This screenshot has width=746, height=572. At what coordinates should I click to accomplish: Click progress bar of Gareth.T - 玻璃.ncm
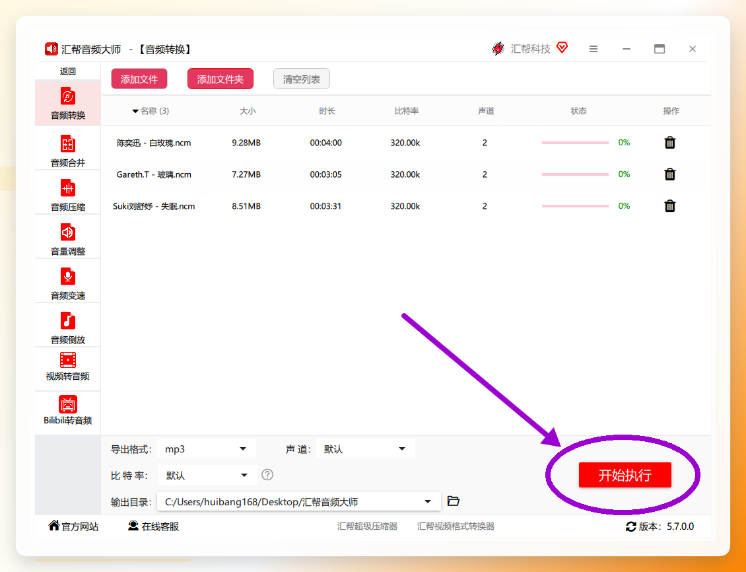pos(575,174)
